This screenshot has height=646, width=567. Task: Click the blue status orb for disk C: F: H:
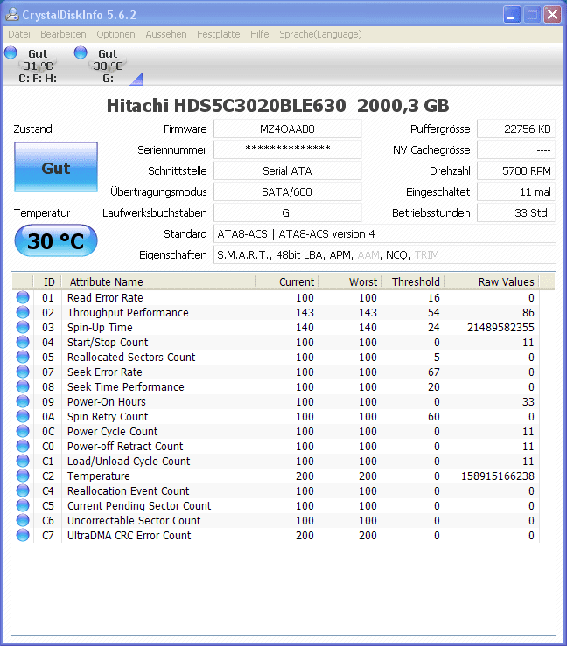click(10, 52)
